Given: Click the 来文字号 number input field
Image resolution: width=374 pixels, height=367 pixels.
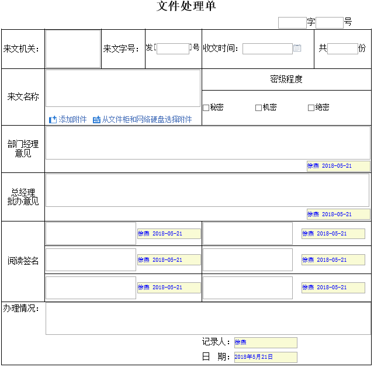Looking at the screenshot, I should (x=173, y=49).
